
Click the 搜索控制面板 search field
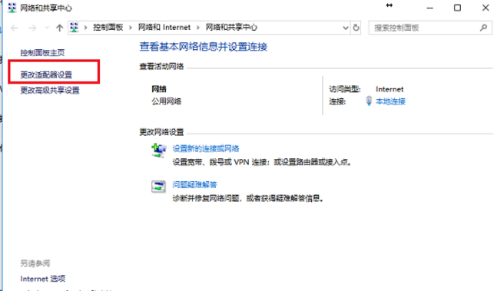coord(430,28)
